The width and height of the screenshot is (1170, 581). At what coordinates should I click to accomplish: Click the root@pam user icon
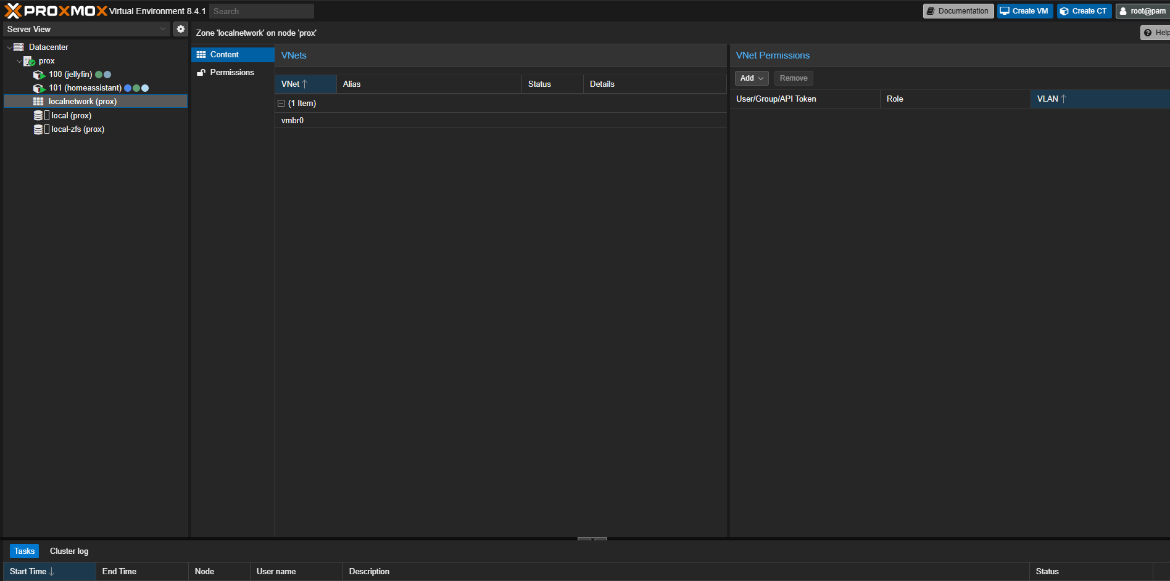click(1123, 11)
